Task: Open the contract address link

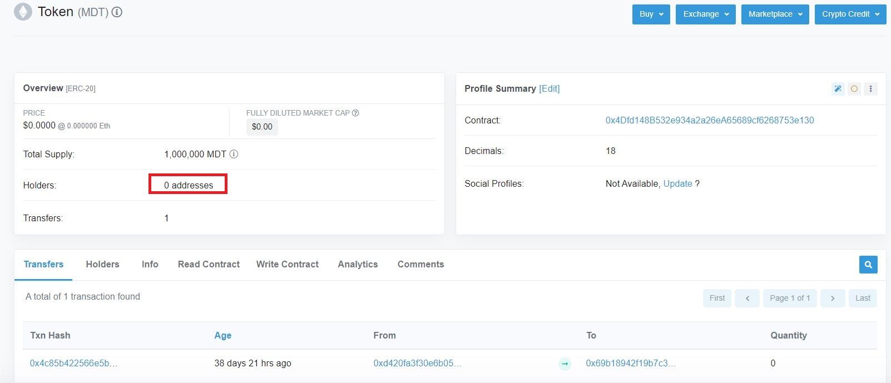Action: coord(709,121)
